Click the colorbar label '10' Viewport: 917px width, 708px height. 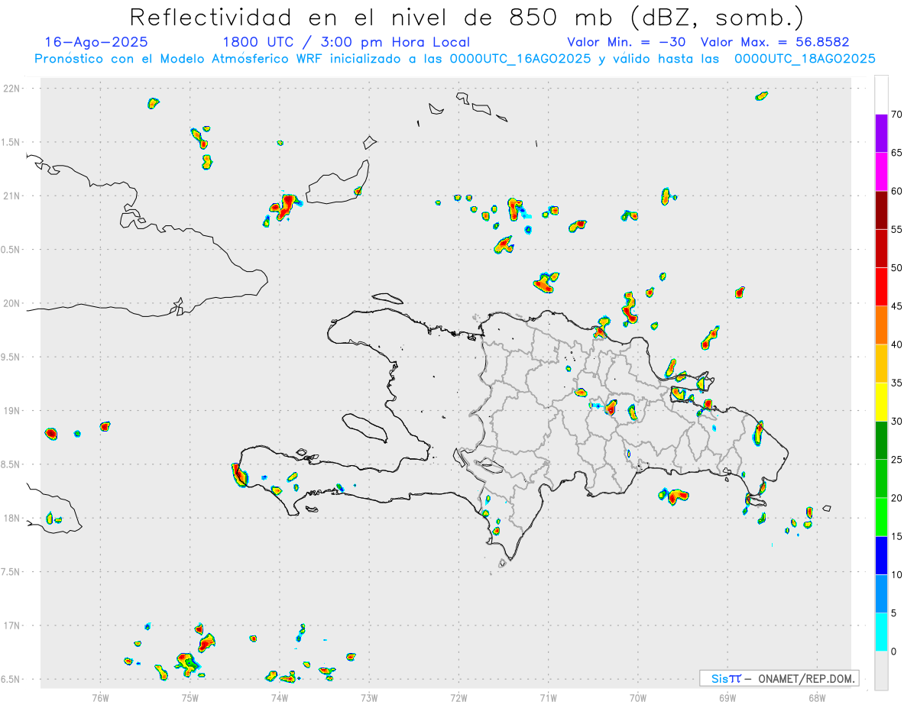896,574
